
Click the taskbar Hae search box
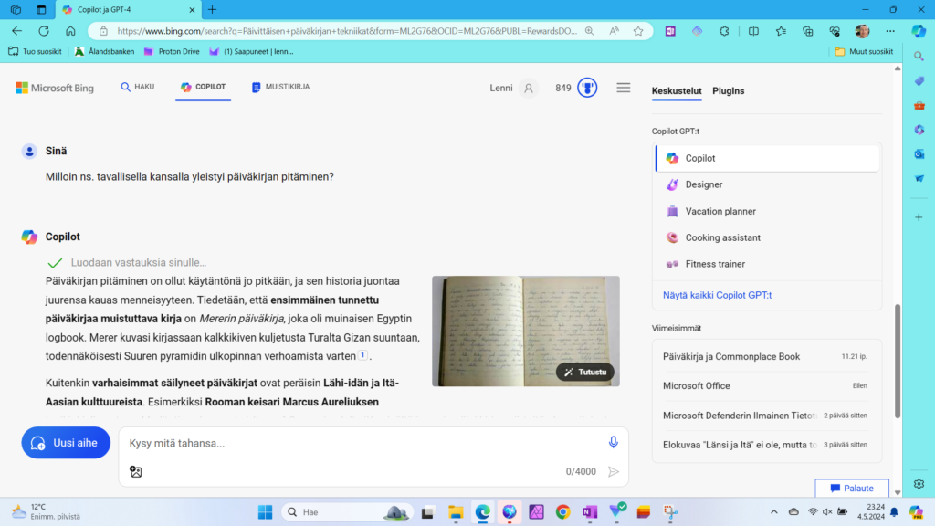(x=346, y=511)
